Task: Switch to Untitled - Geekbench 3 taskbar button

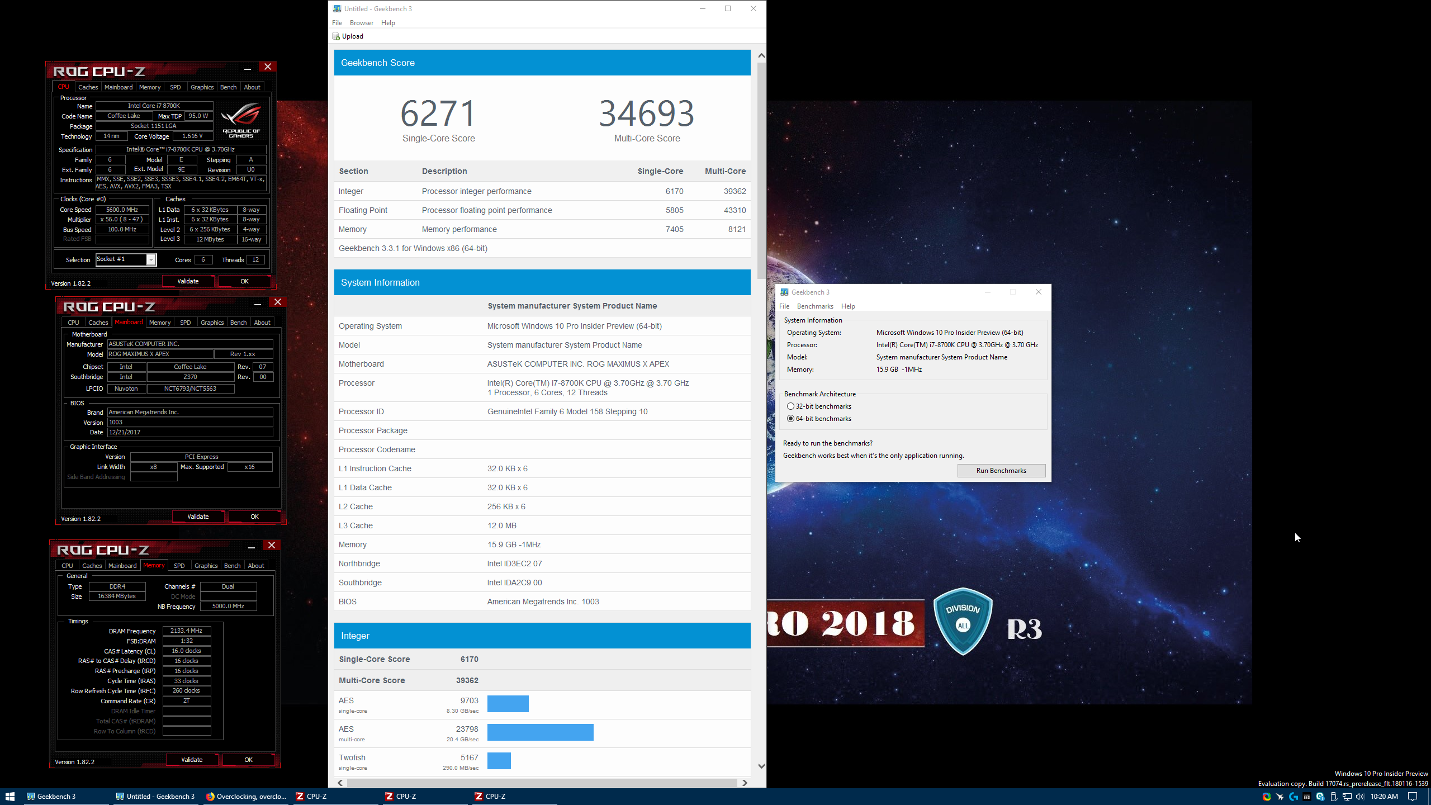Action: pyautogui.click(x=156, y=797)
